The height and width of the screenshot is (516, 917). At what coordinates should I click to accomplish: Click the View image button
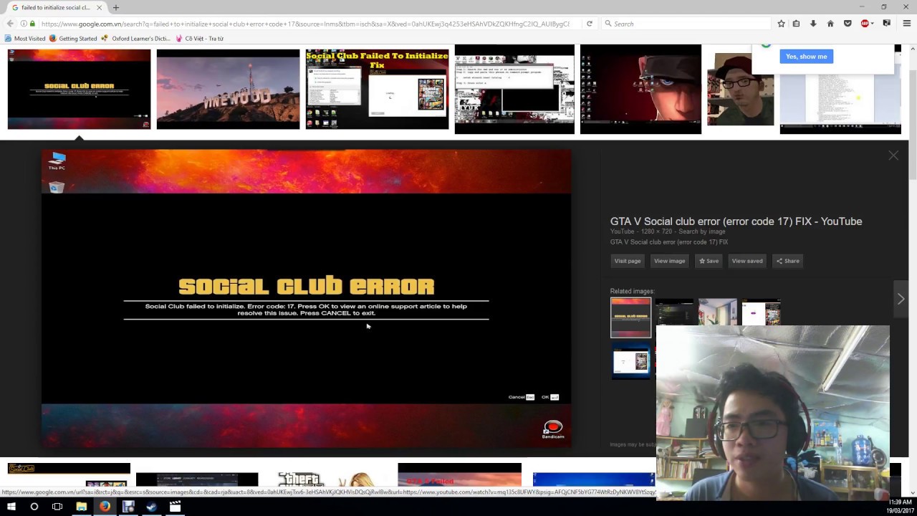click(x=669, y=261)
